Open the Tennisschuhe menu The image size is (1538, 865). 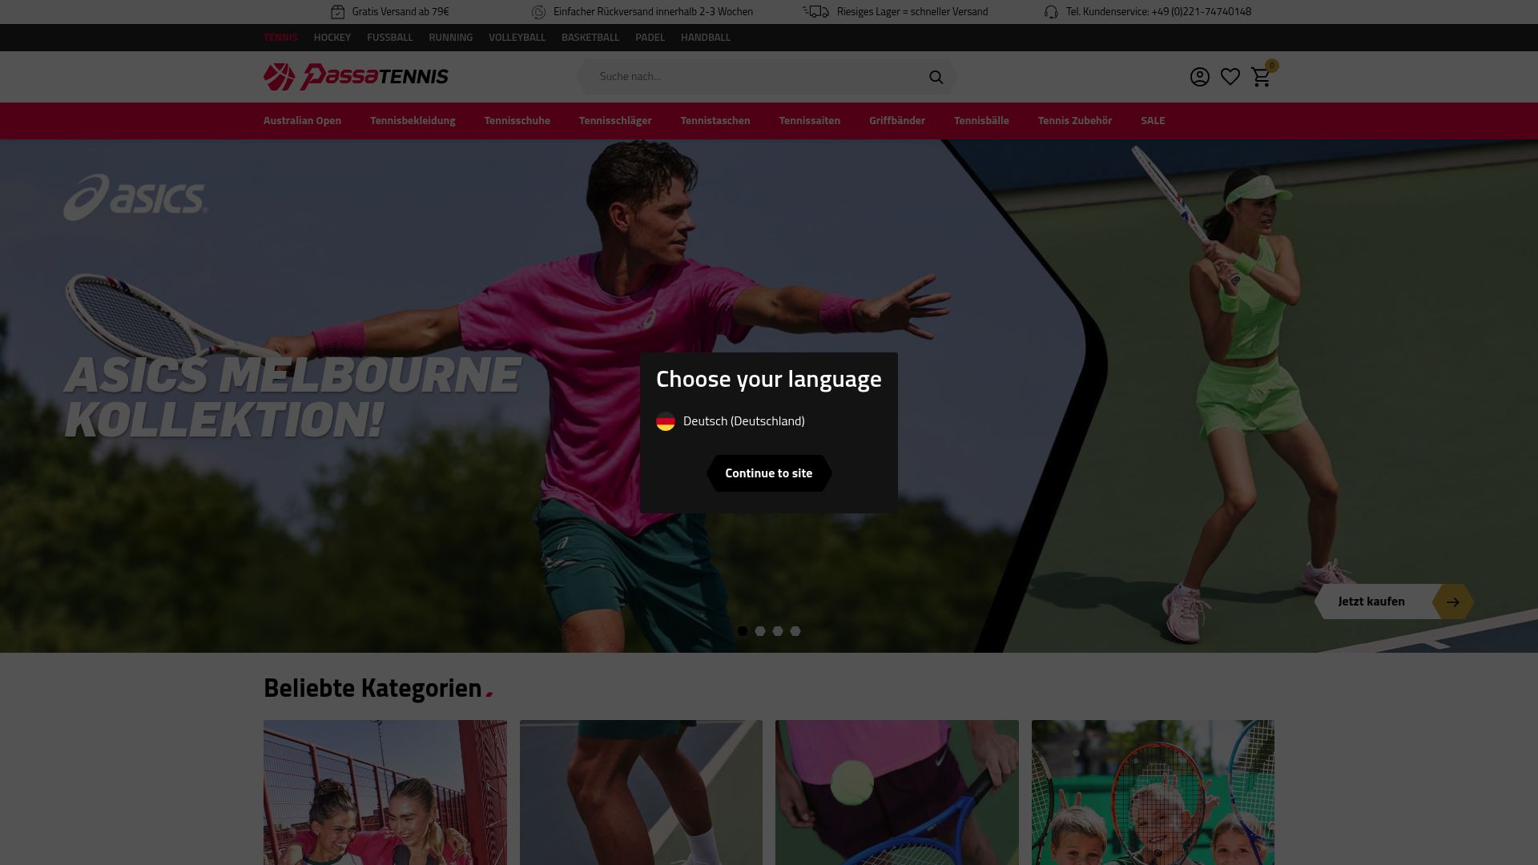coord(517,121)
